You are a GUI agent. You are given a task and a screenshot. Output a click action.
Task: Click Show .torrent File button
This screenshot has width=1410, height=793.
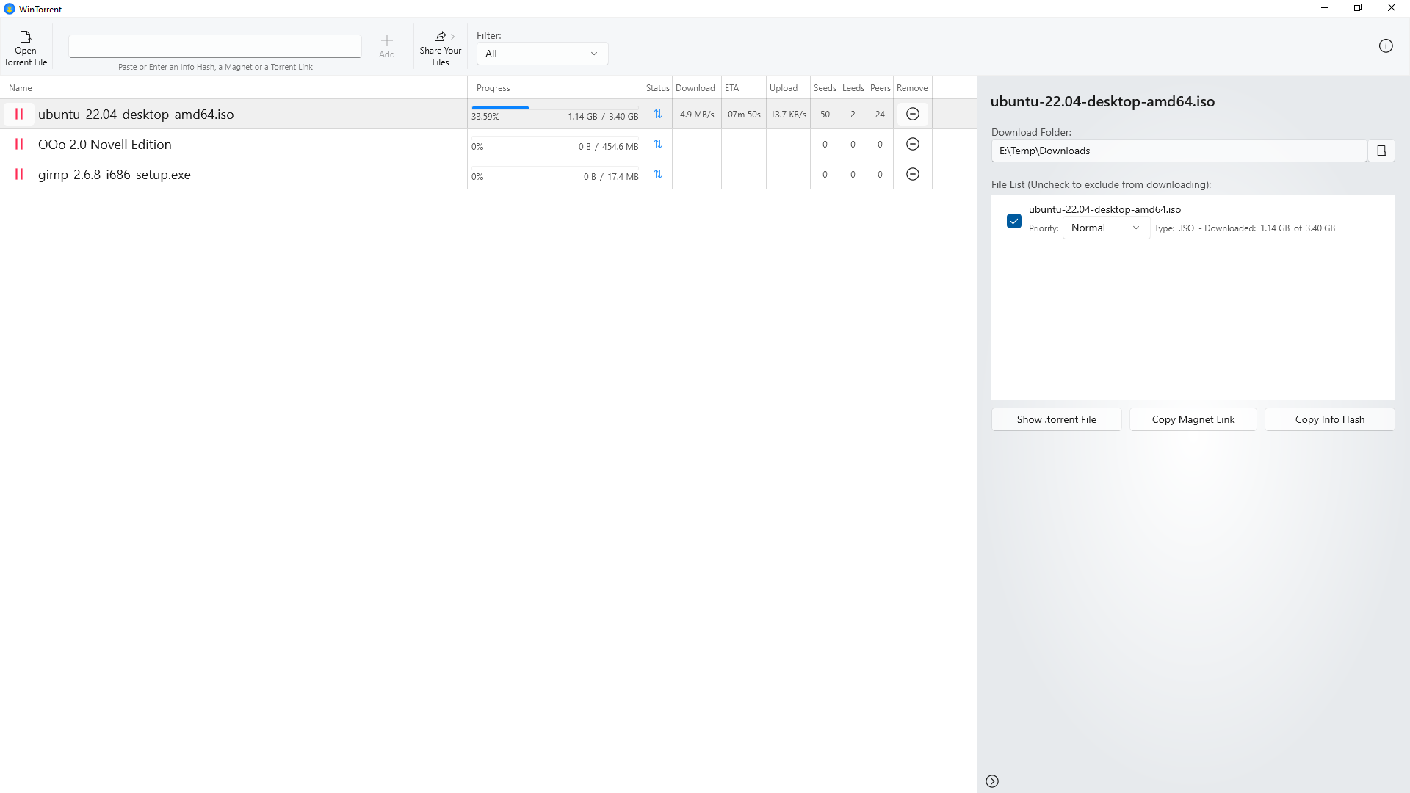pos(1056,420)
